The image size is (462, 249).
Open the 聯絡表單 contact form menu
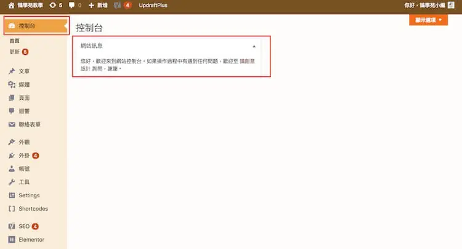click(x=30, y=124)
